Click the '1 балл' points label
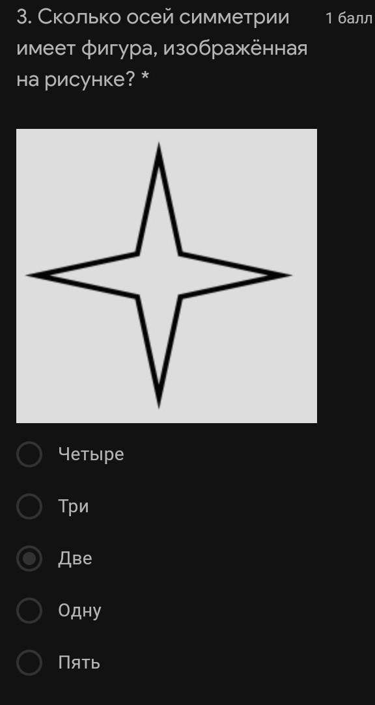The width and height of the screenshot is (375, 705). tap(350, 18)
